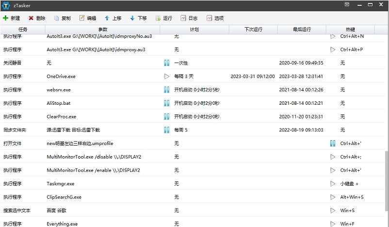
Task: Sort by 任务 column header
Action: [x=23, y=30]
